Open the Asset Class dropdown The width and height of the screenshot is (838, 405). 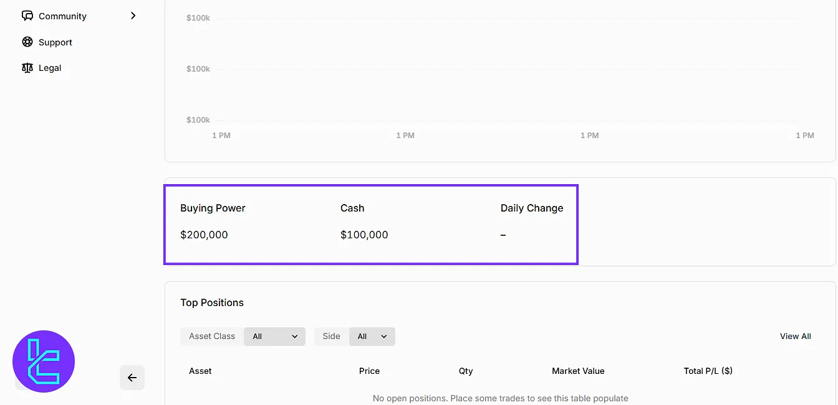[274, 337]
